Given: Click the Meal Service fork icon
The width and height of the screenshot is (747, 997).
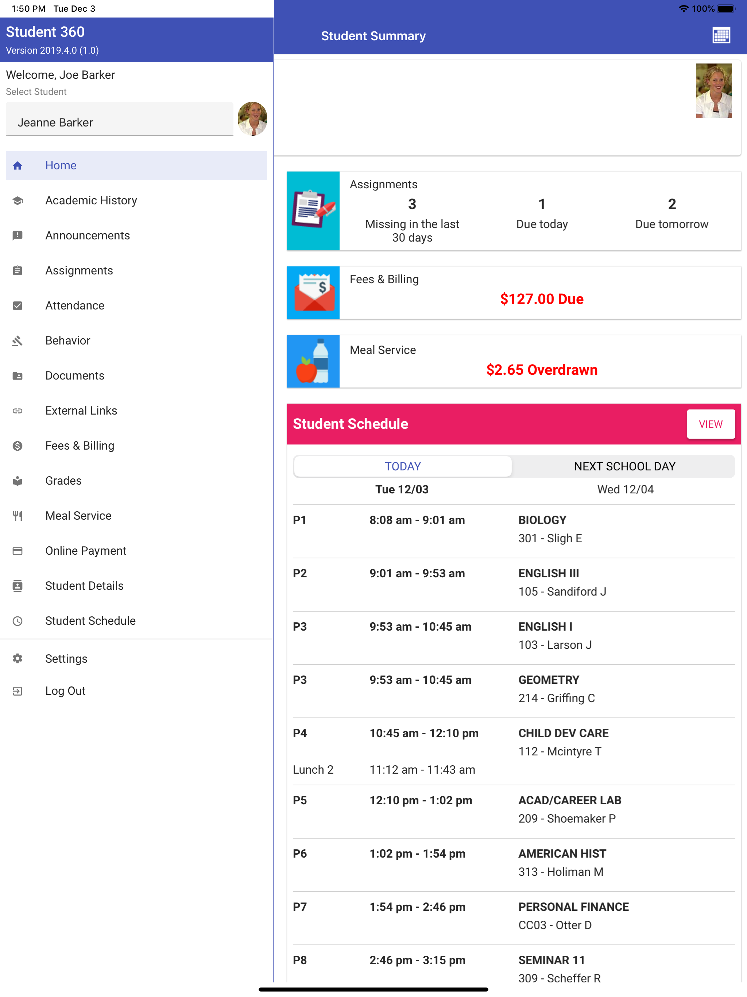Looking at the screenshot, I should (18, 516).
